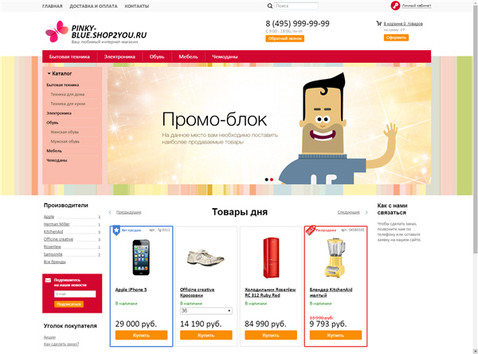Click Купить under Apple iPhone 5
Viewport: 478px width, 354px height.
pyautogui.click(x=141, y=335)
